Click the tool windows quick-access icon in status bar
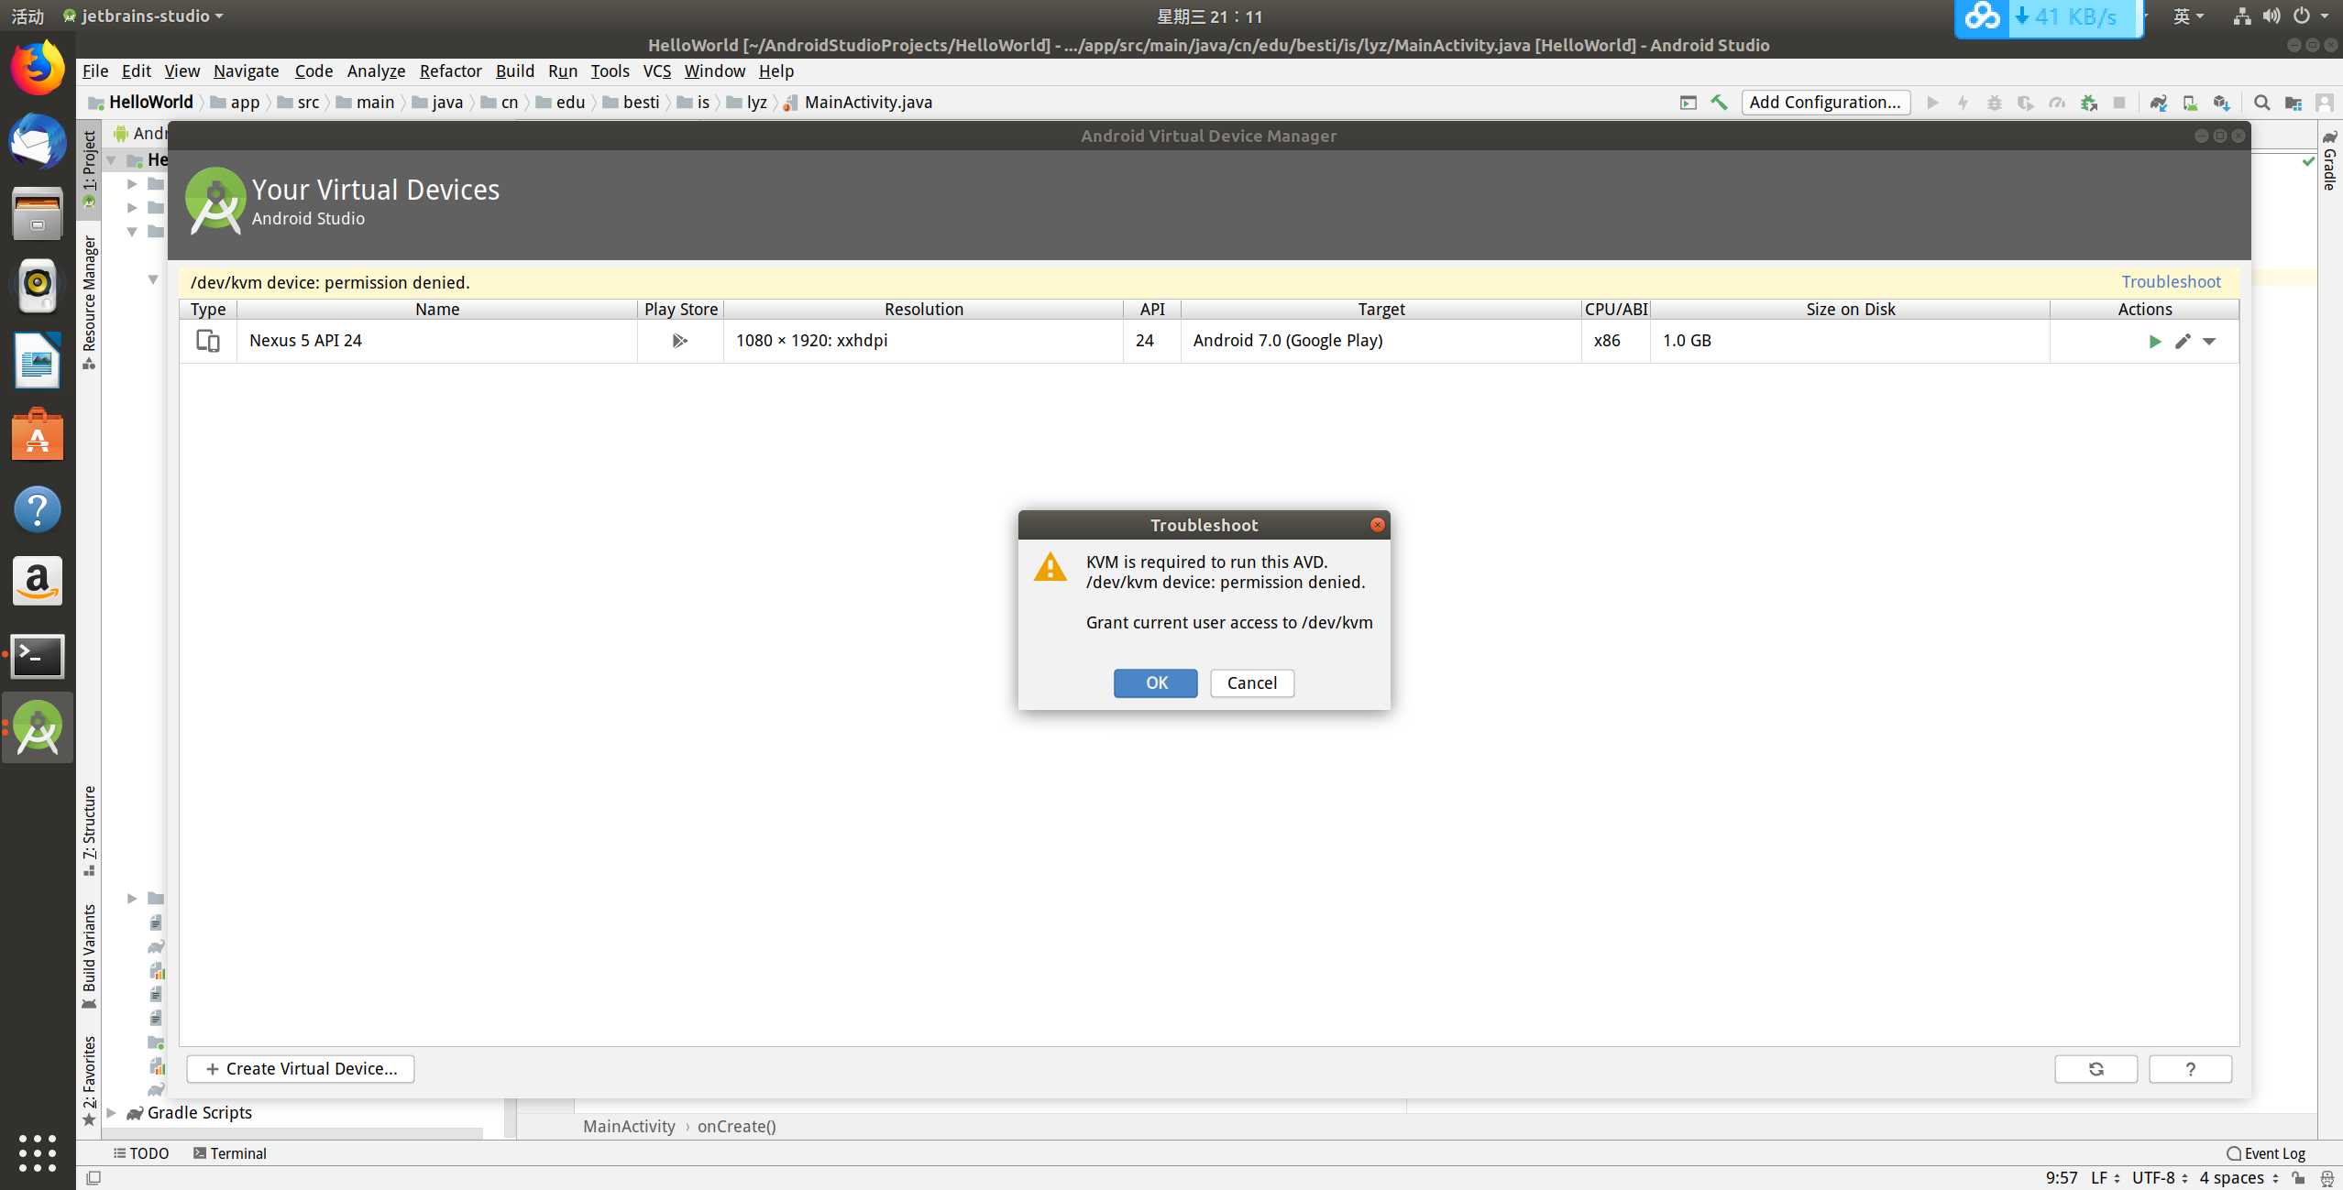Image resolution: width=2343 pixels, height=1190 pixels. (93, 1178)
